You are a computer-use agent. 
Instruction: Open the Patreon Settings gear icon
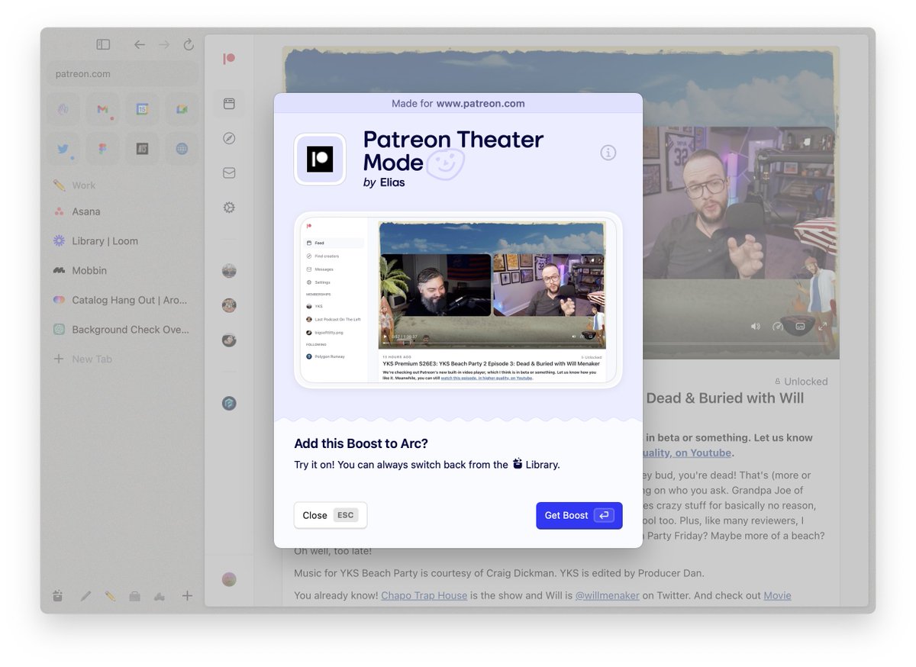tap(229, 207)
